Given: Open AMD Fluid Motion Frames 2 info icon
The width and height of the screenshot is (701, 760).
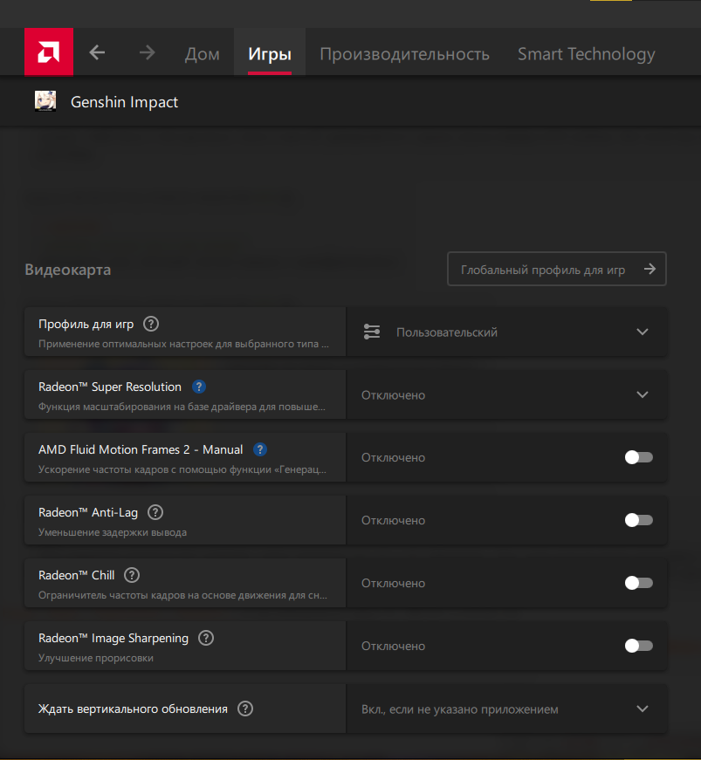Looking at the screenshot, I should pos(260,449).
